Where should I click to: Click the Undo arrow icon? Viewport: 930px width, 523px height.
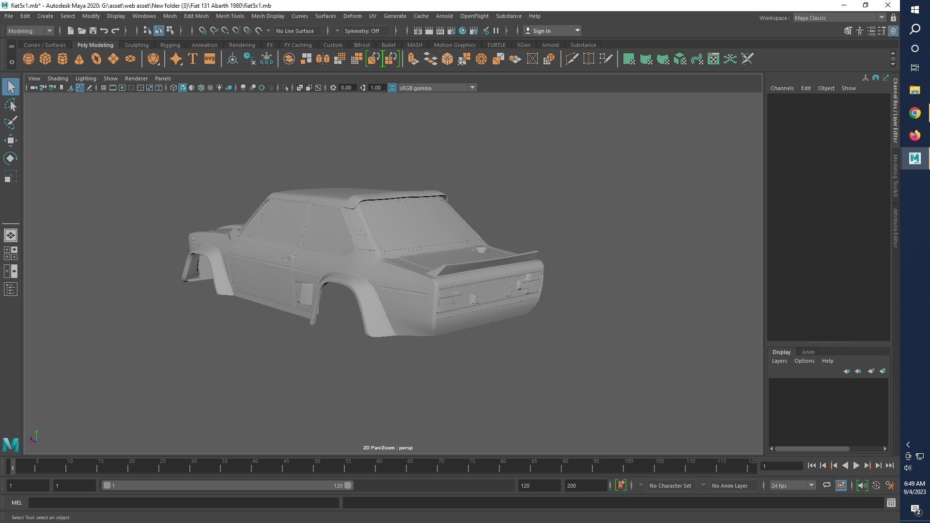(x=104, y=31)
